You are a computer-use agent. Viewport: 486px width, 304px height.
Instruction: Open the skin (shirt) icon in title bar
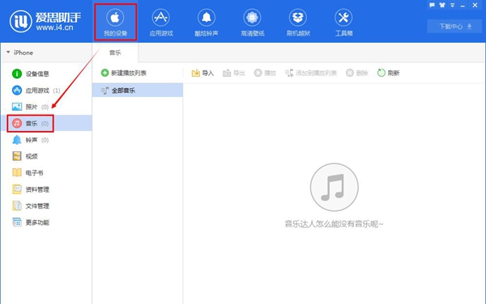(442, 6)
